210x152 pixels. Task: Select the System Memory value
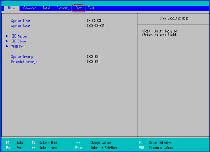click(93, 56)
